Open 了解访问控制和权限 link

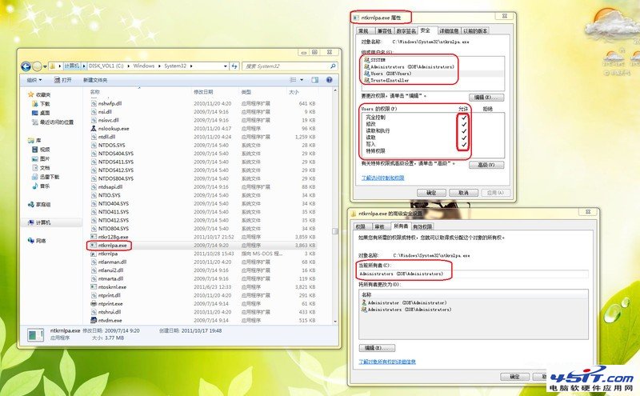[x=383, y=178]
